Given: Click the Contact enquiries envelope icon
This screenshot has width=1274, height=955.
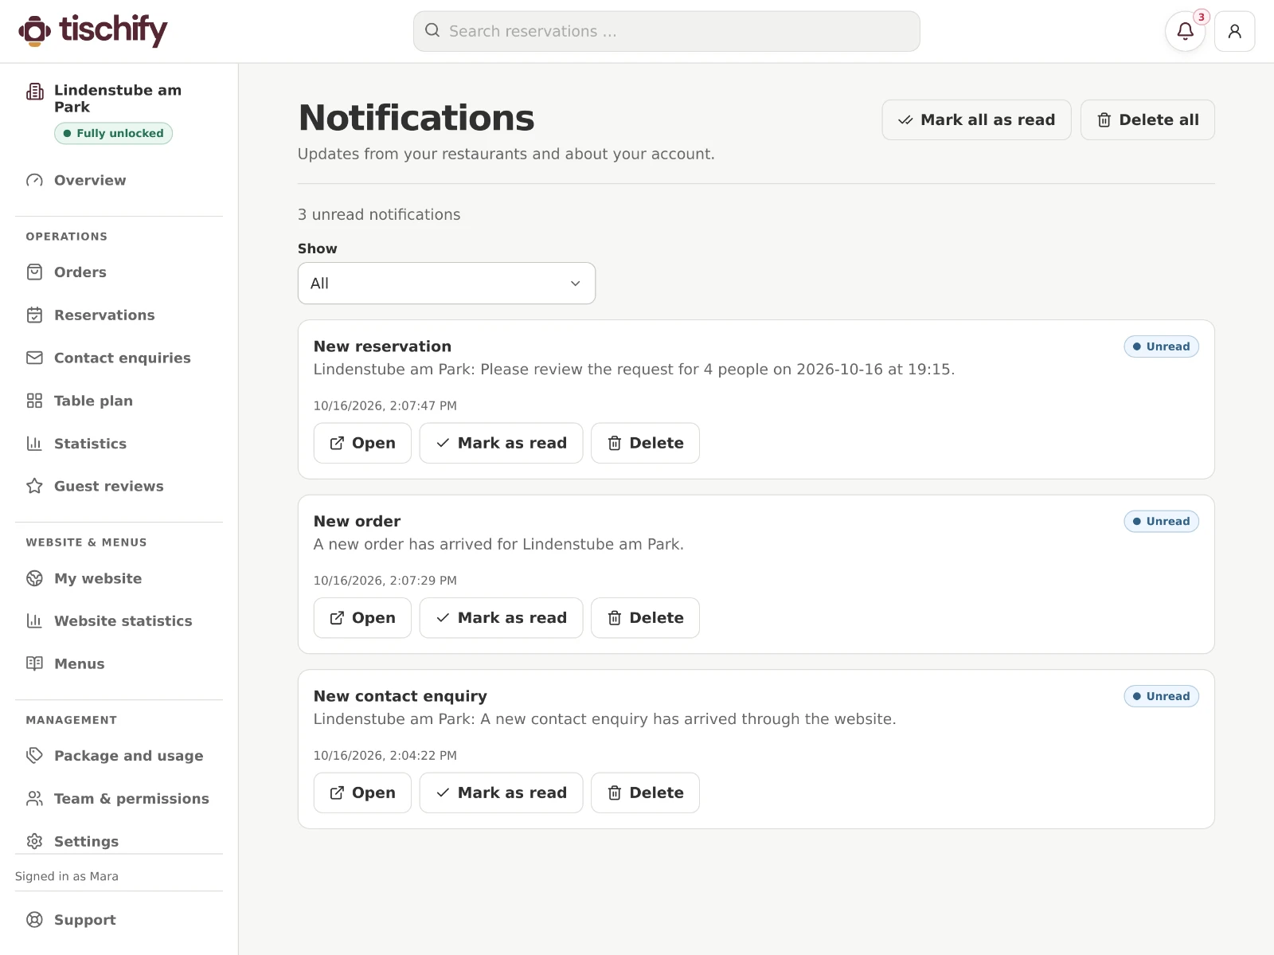Looking at the screenshot, I should (34, 358).
